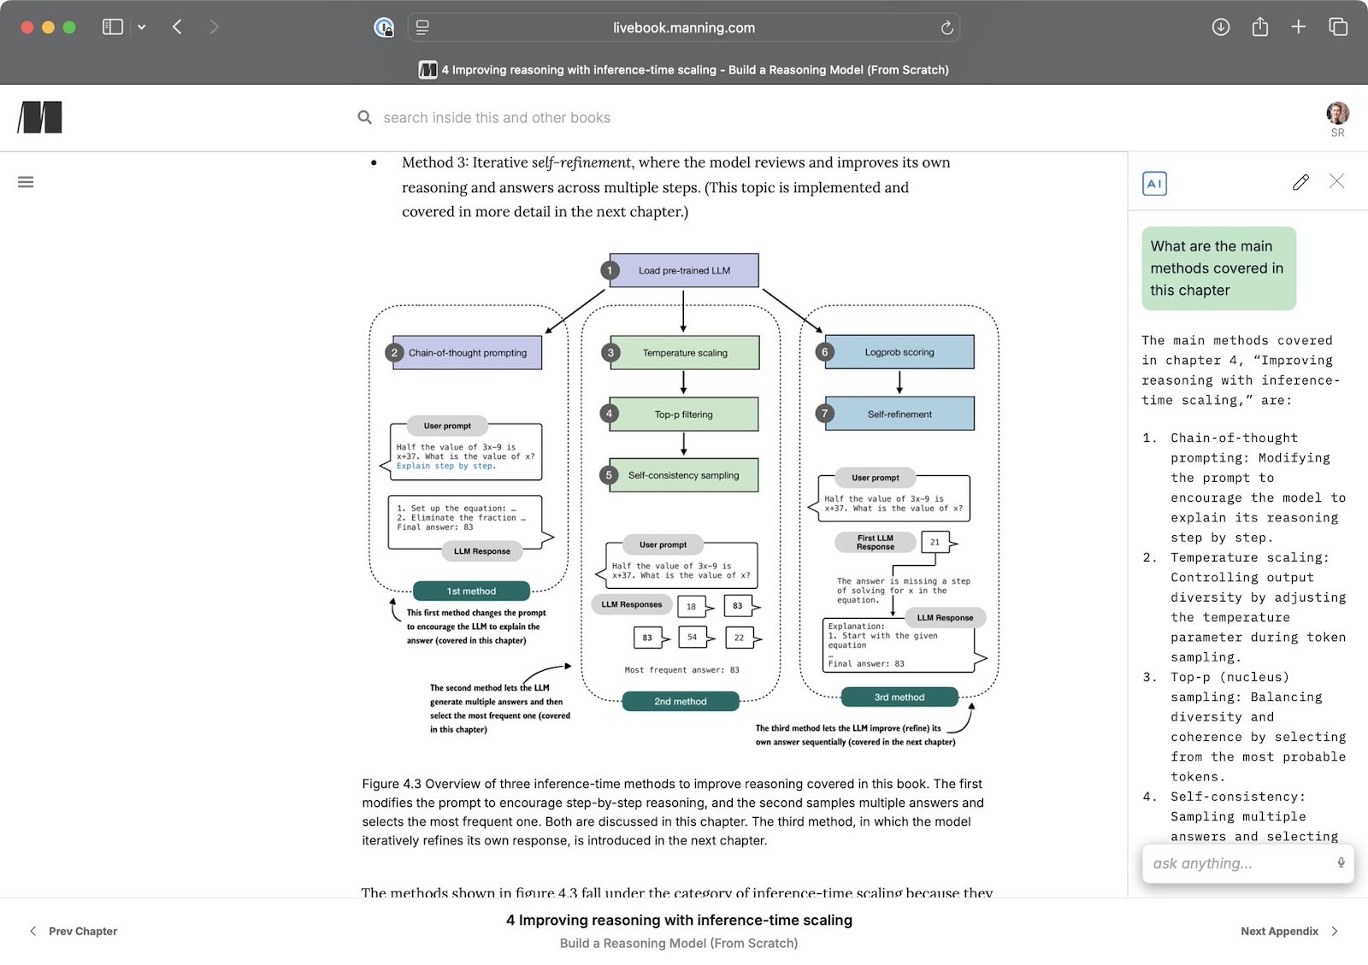
Task: Open the table of contents hamburger menu
Action: pos(26,182)
